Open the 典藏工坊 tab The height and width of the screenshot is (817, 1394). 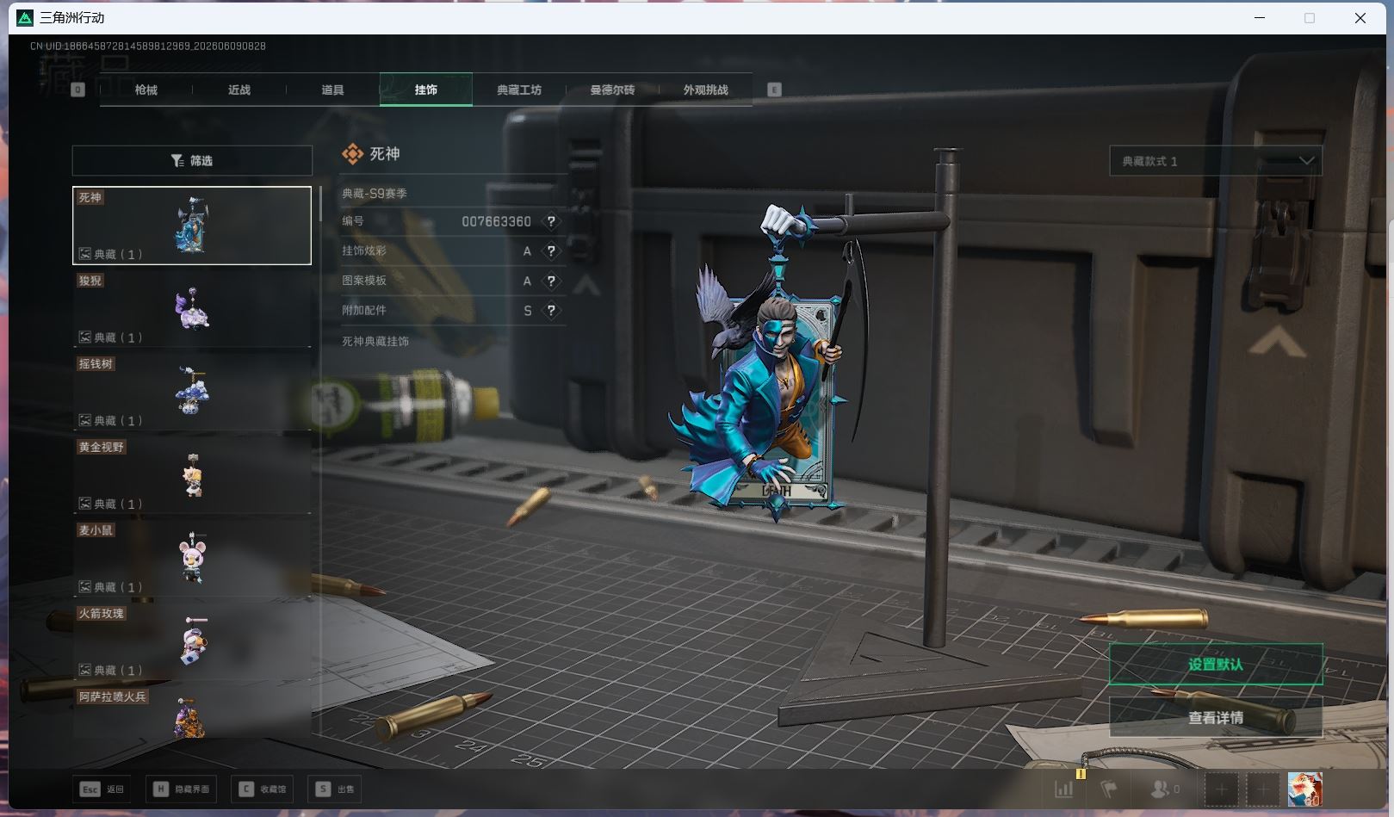pyautogui.click(x=519, y=90)
